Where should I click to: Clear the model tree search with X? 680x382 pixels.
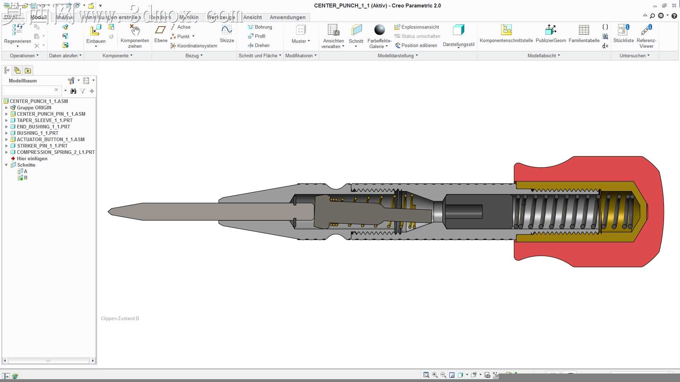(56, 90)
